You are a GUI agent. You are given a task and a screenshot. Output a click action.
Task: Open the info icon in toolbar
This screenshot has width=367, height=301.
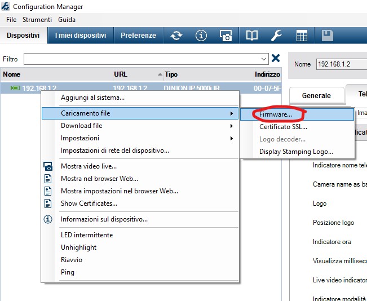click(201, 36)
